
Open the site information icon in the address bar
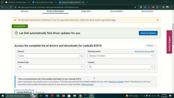click(x=15, y=7)
